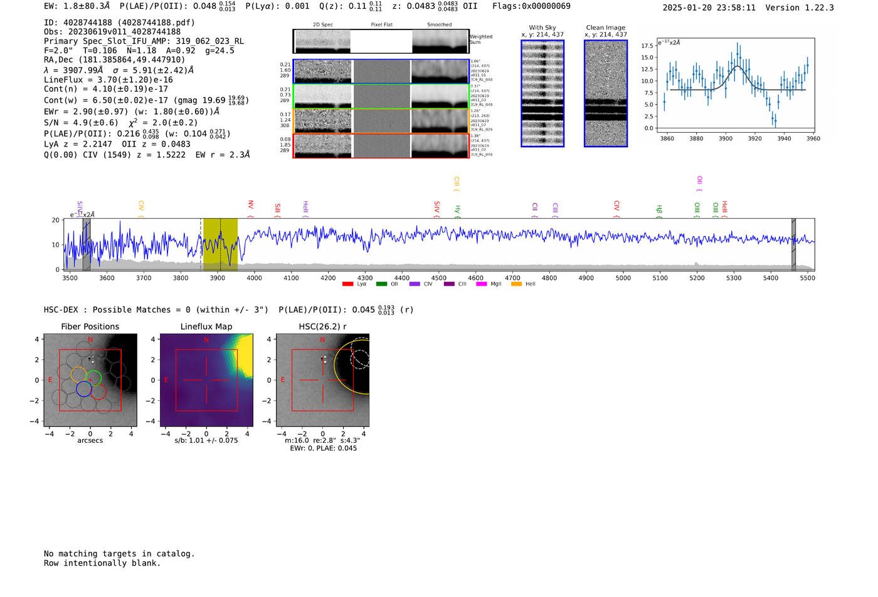Image resolution: width=878 pixels, height=597 pixels.
Task: Select the green Hβ line marker
Action: [x=658, y=211]
